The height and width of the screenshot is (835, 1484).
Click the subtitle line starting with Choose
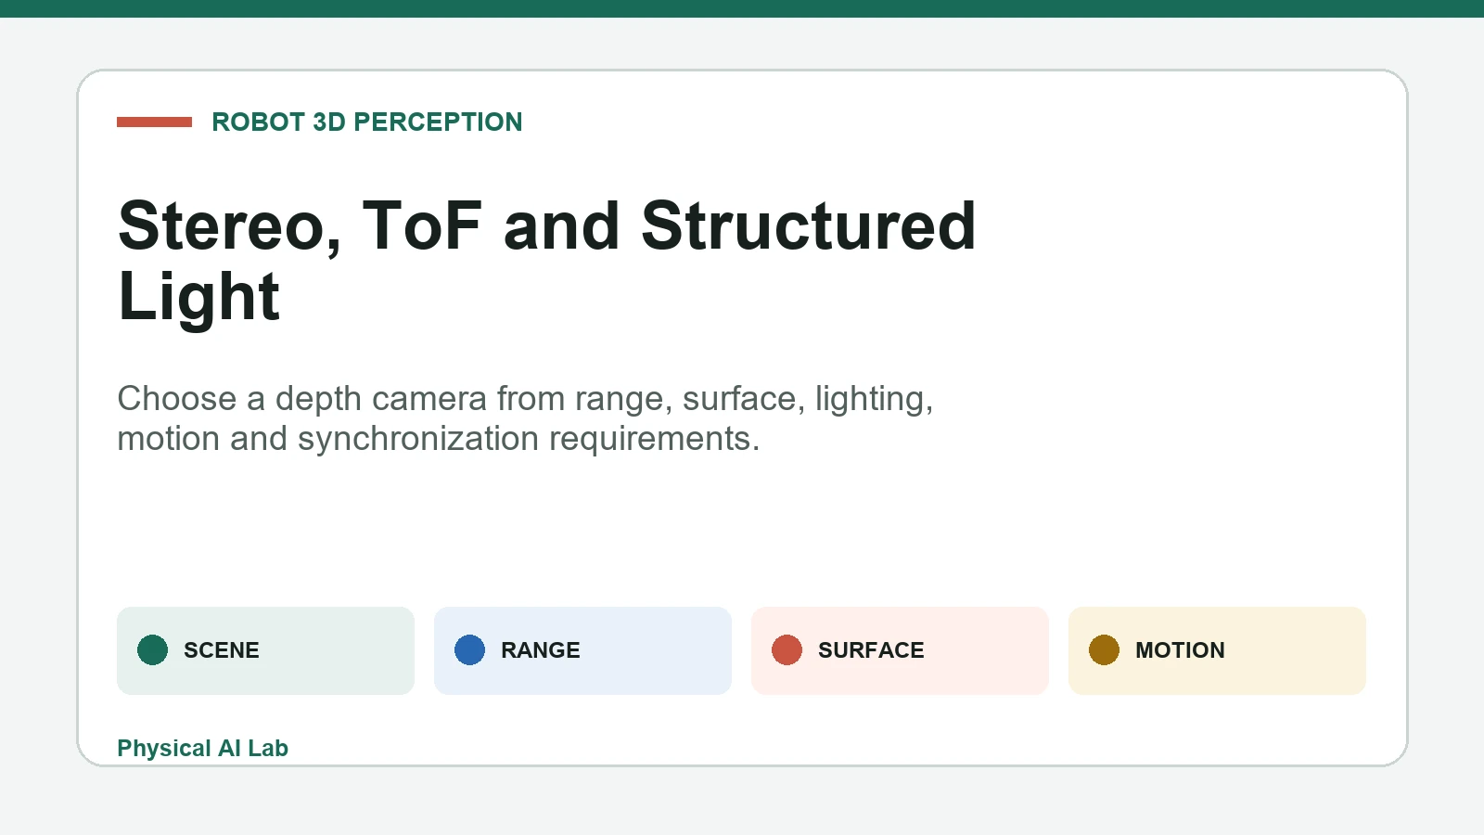click(525, 399)
